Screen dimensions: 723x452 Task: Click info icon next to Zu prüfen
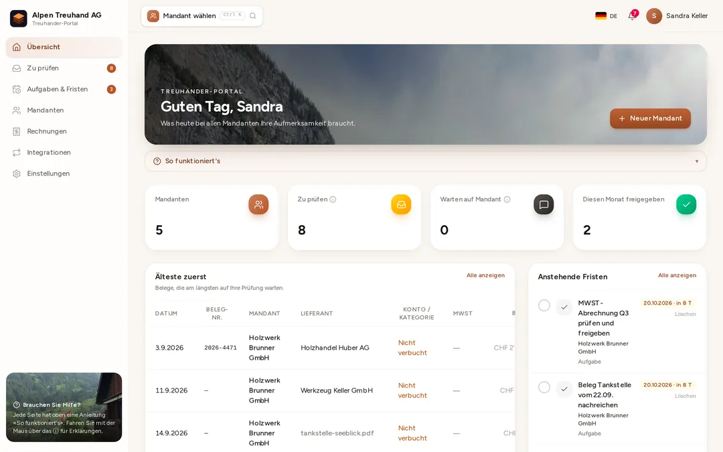(x=333, y=200)
